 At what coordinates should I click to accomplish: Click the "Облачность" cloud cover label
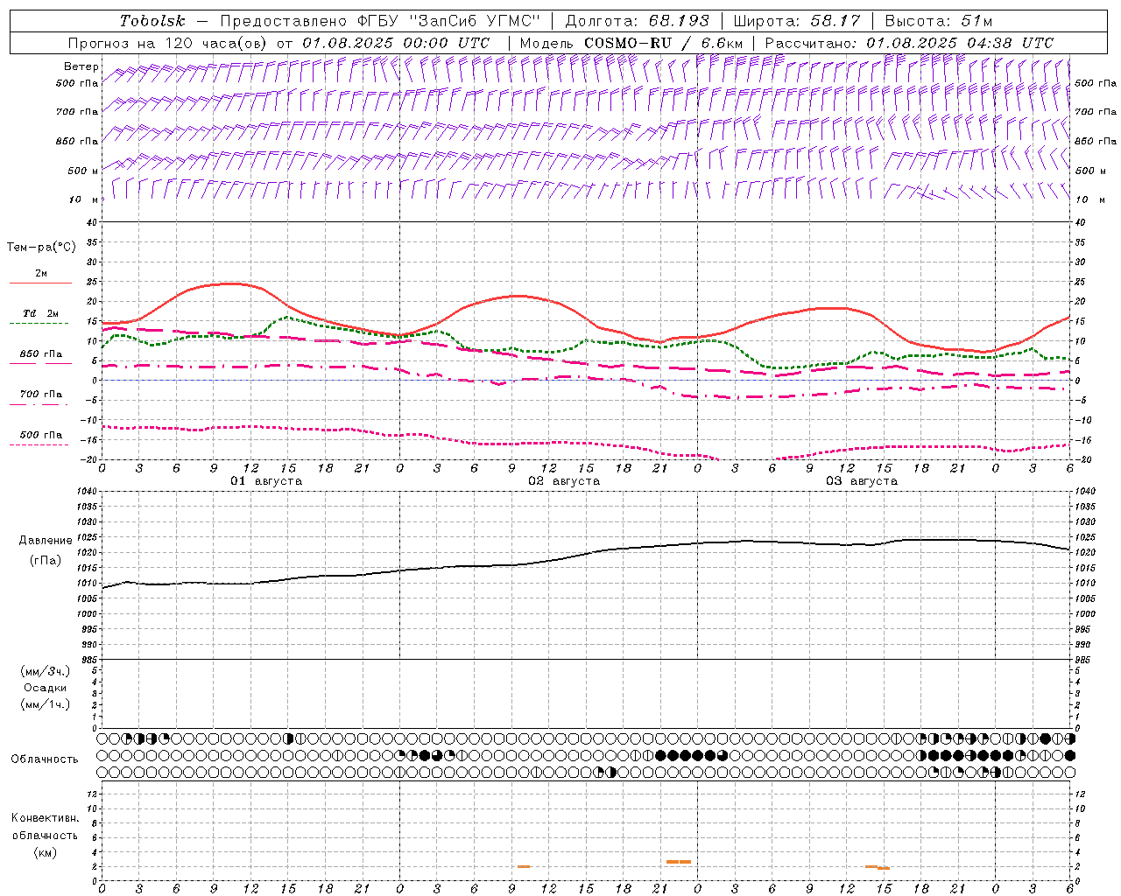45,759
